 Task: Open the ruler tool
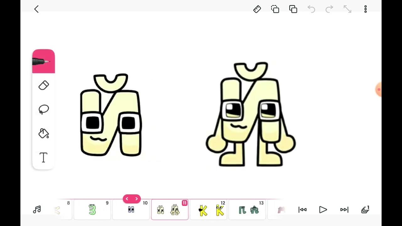(x=257, y=9)
